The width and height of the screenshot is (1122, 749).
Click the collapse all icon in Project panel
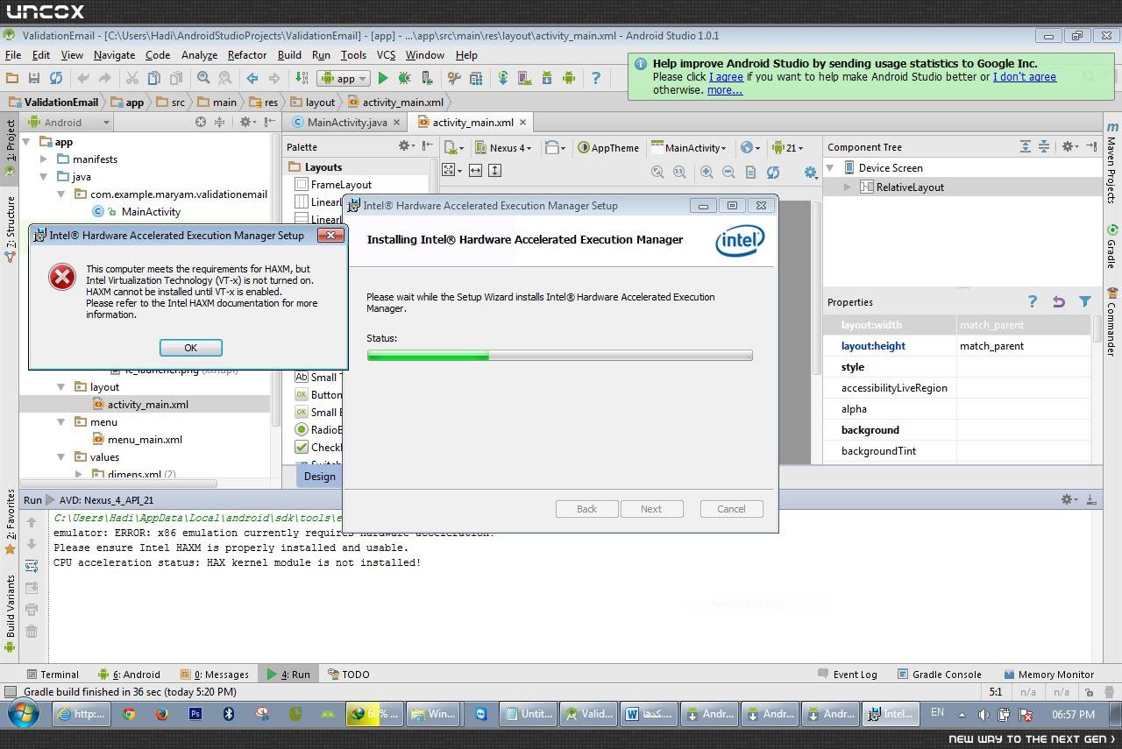219,123
